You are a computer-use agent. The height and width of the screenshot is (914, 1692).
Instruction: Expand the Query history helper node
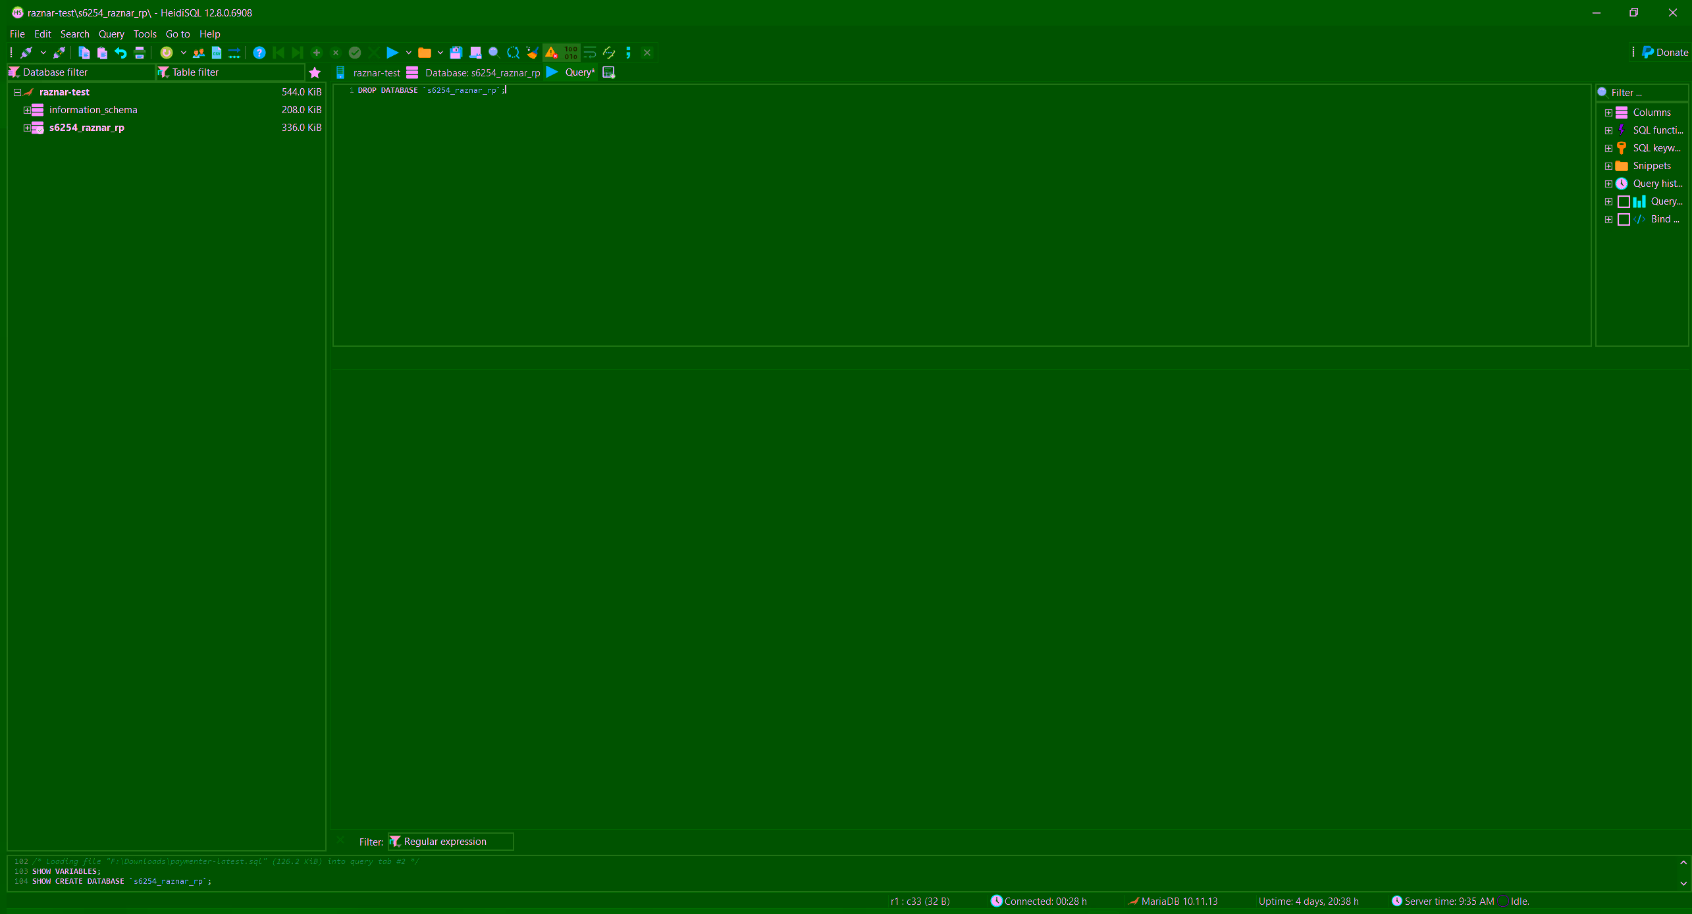coord(1608,184)
